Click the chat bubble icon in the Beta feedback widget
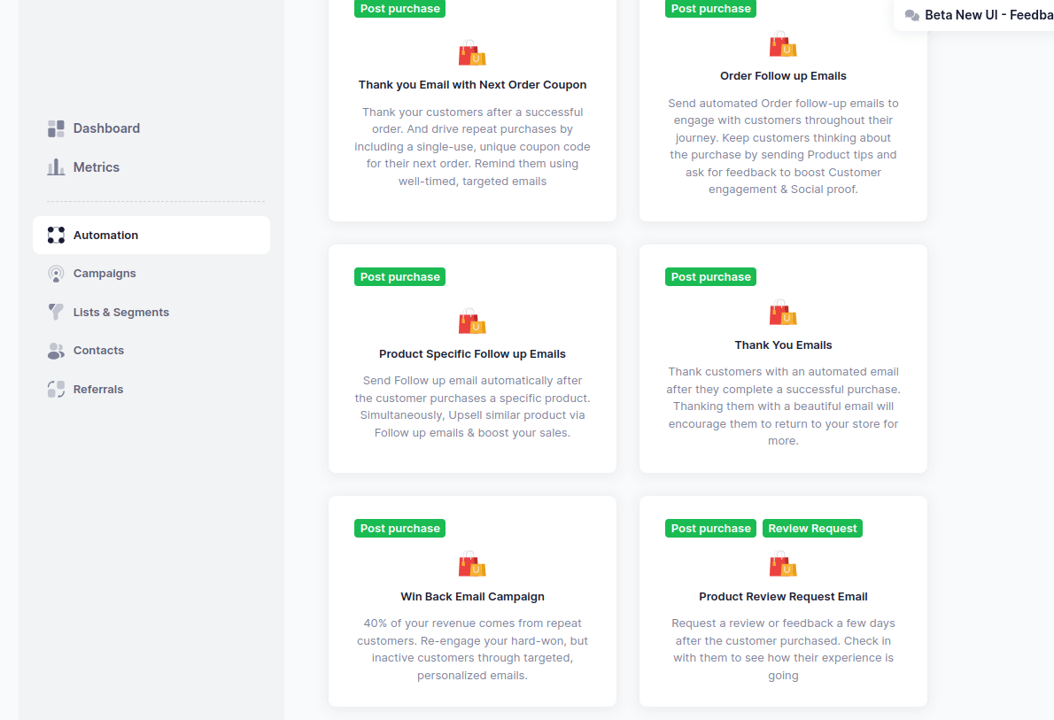Screen dimensions: 1054x720 [x=911, y=15]
